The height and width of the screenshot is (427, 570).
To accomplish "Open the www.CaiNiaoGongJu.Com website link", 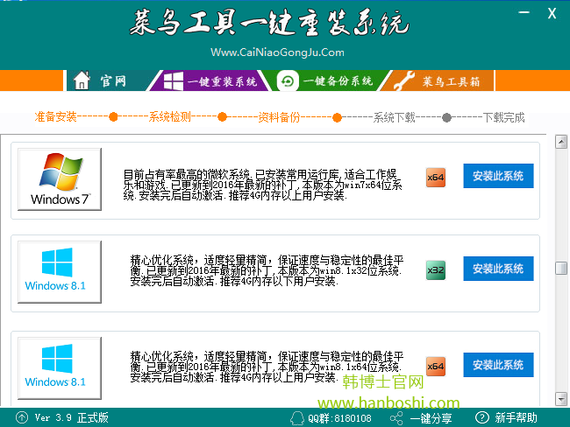I will pyautogui.click(x=277, y=52).
